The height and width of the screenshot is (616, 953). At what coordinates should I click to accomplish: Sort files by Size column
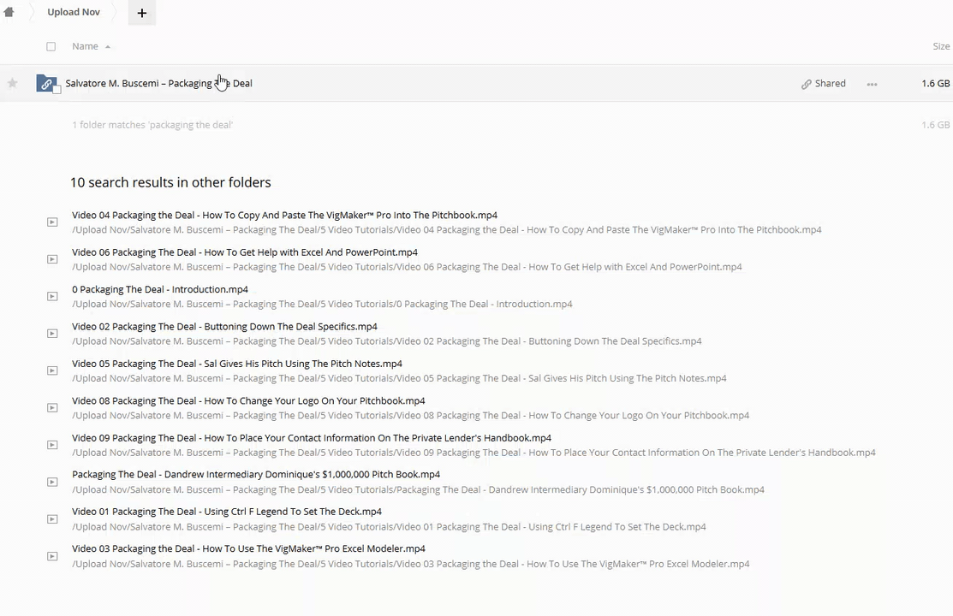coord(940,46)
